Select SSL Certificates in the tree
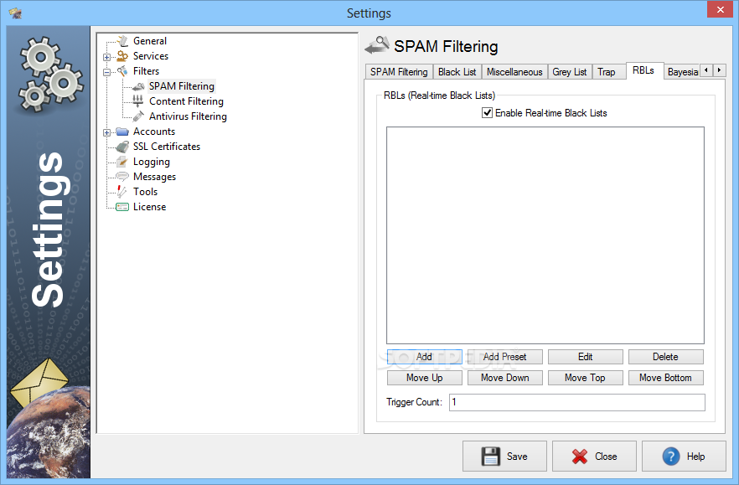 point(167,147)
